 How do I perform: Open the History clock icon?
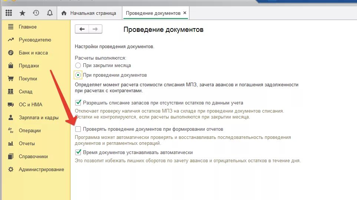36,13
